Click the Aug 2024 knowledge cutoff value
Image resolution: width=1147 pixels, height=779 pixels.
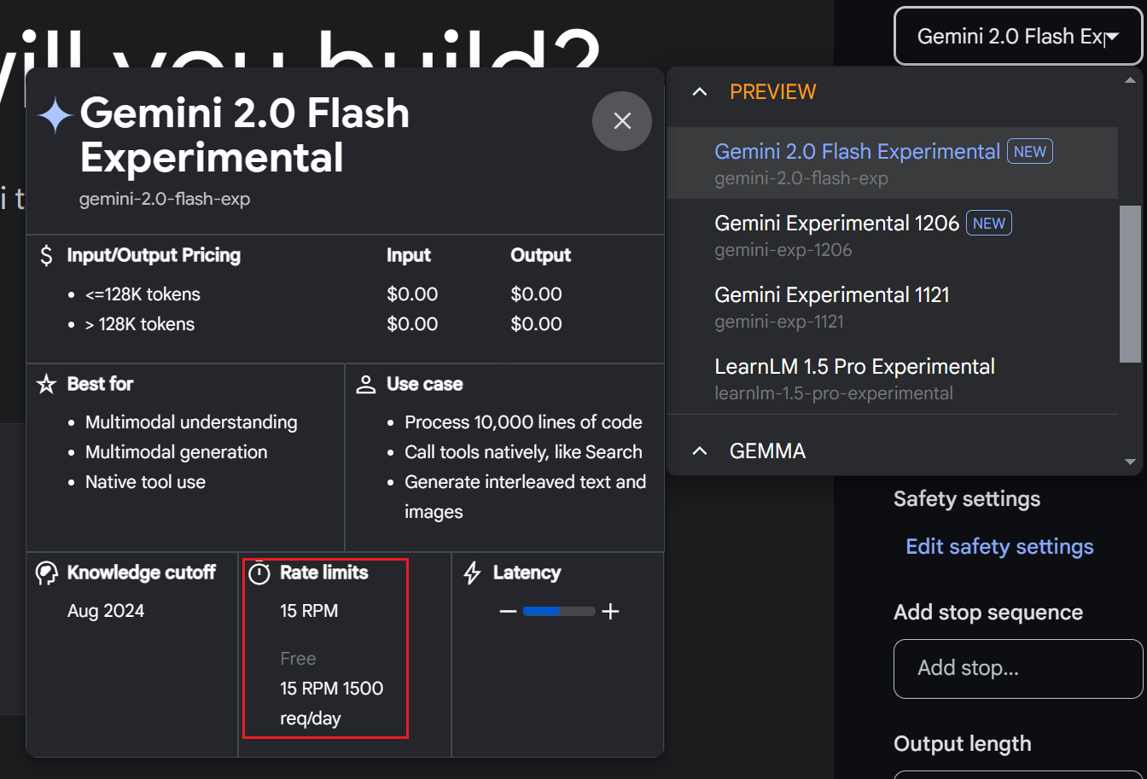106,611
